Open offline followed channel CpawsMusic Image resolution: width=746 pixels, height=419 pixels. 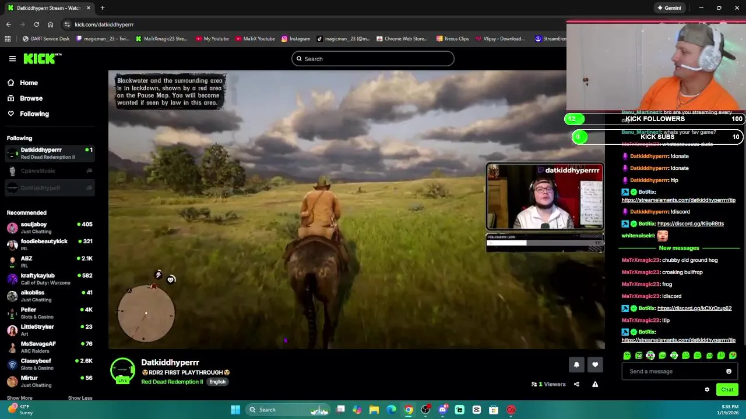tap(50, 171)
